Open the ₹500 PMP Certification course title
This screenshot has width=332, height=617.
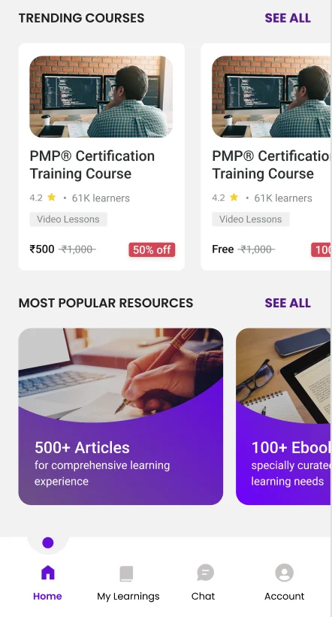[x=92, y=165]
